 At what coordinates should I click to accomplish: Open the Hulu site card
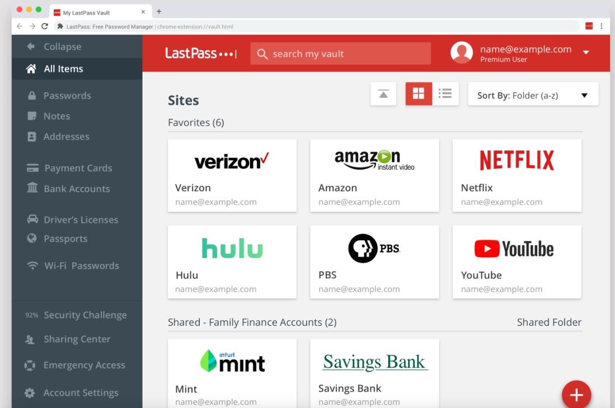click(232, 262)
